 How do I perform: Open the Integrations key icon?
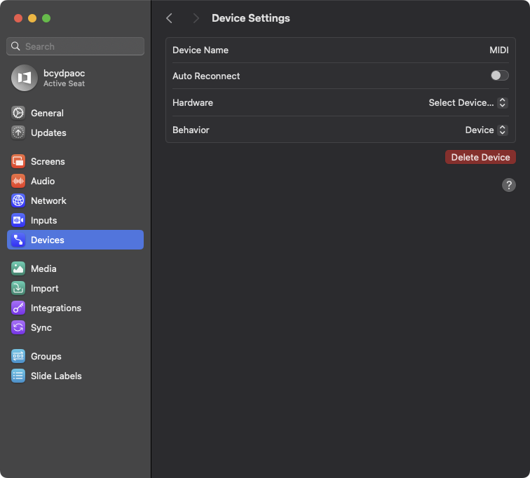(18, 308)
